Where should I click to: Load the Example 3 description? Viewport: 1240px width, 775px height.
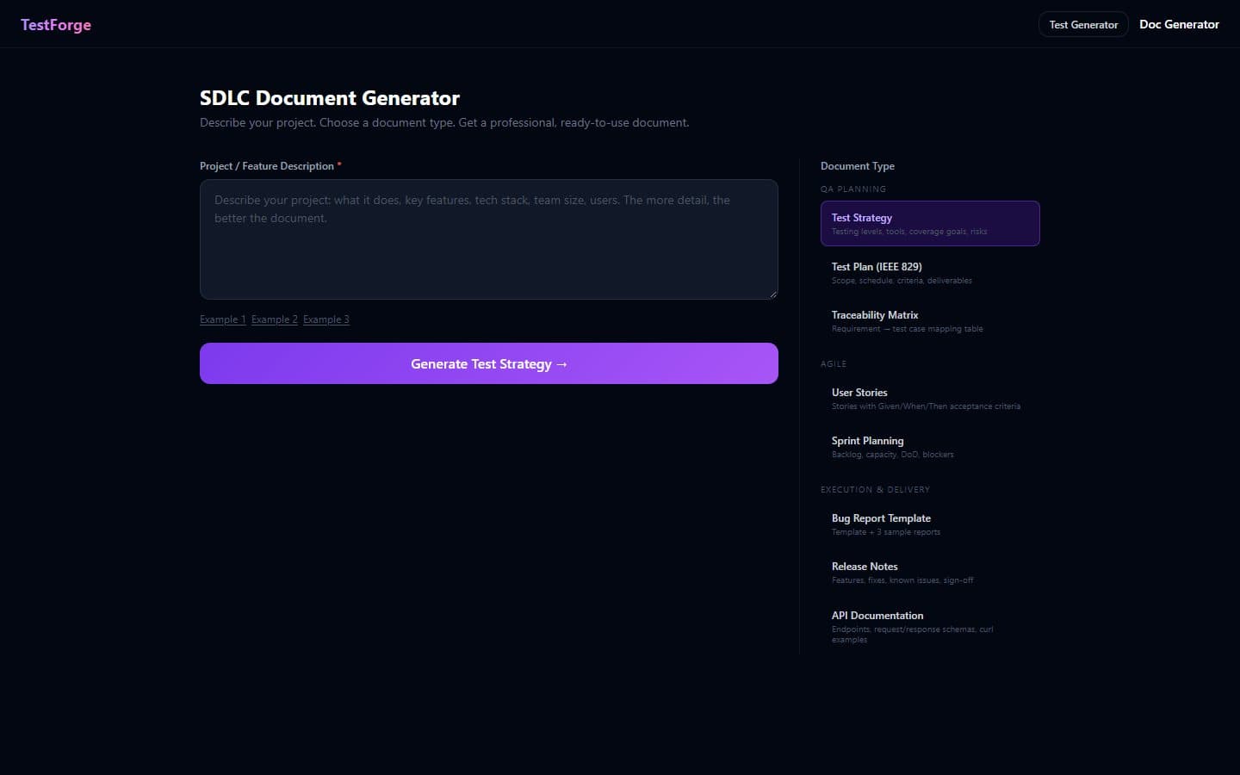tap(326, 319)
